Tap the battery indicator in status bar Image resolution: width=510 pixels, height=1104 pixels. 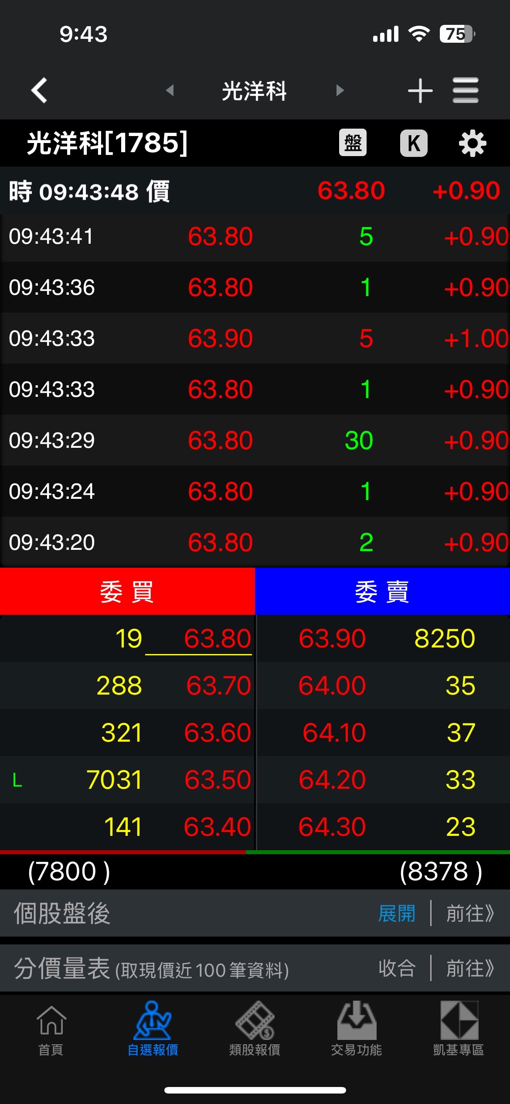tap(457, 34)
